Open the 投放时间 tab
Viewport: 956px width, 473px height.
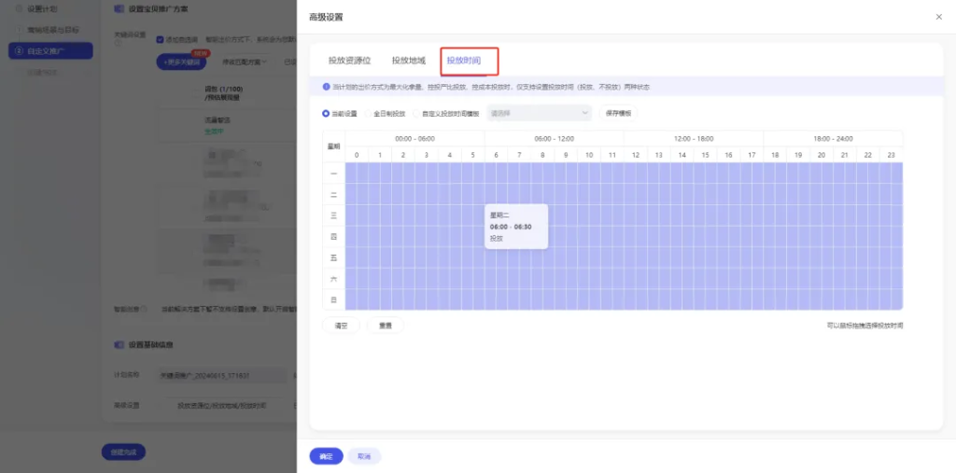[x=463, y=61]
